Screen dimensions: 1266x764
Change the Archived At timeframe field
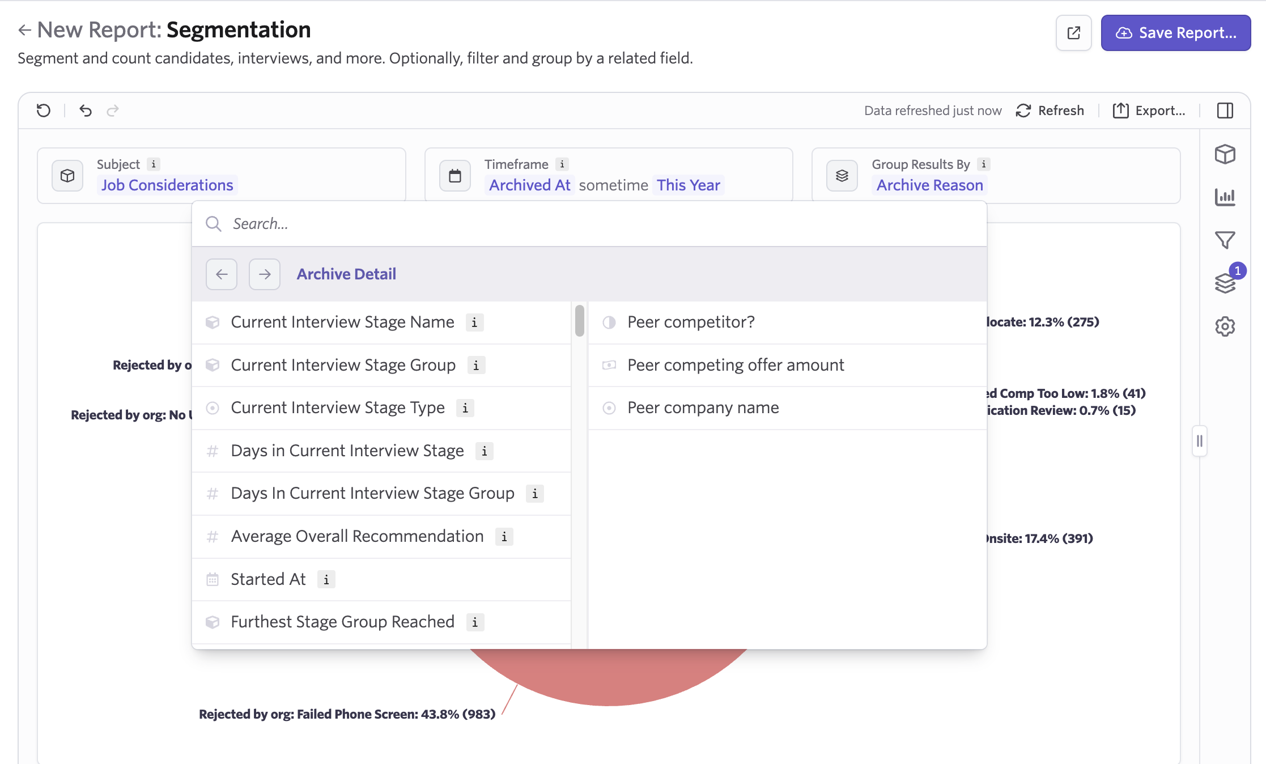click(529, 185)
